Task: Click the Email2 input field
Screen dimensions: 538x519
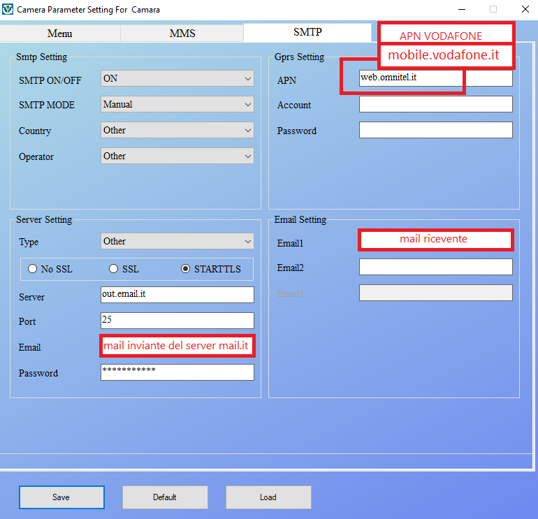Action: (x=435, y=267)
